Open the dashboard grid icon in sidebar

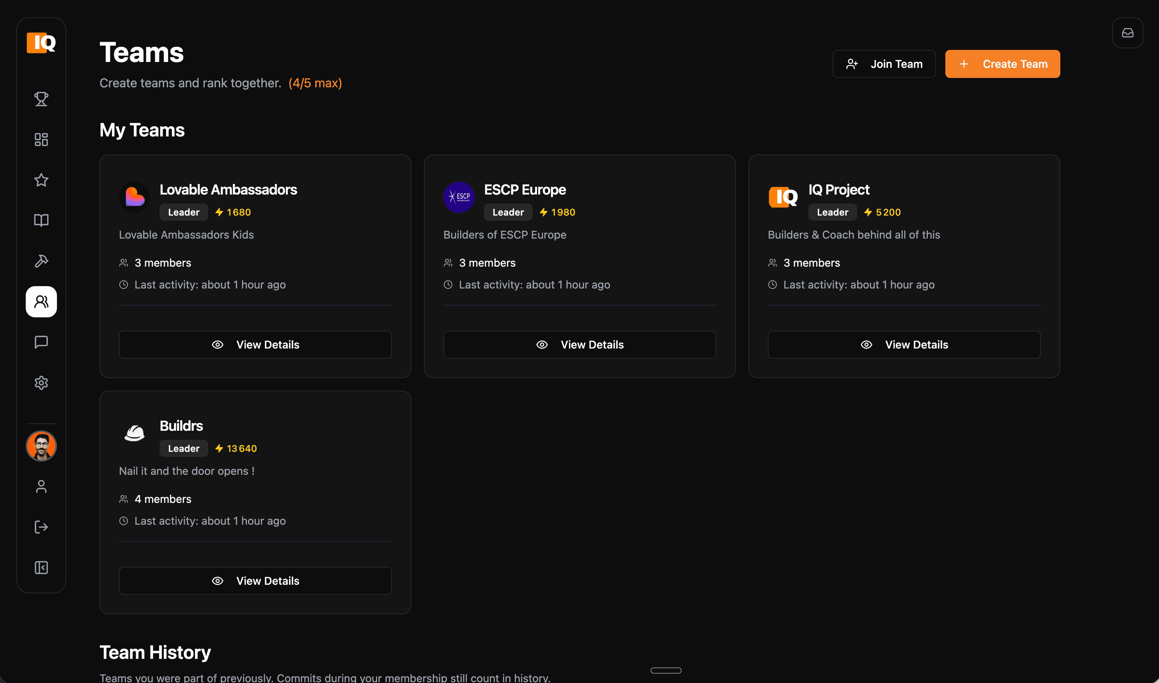41,140
